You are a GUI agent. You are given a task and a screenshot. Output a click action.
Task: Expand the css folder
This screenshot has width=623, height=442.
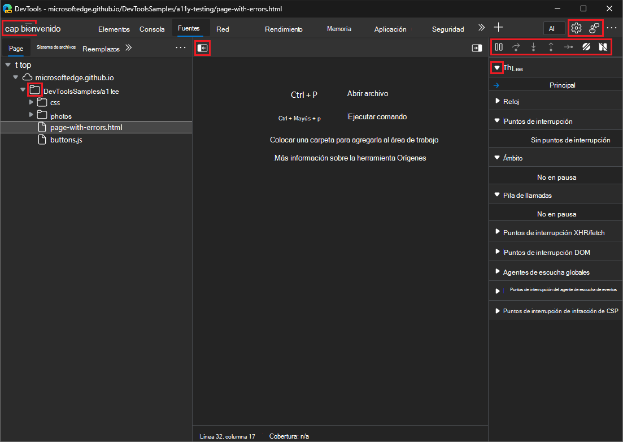pyautogui.click(x=32, y=103)
